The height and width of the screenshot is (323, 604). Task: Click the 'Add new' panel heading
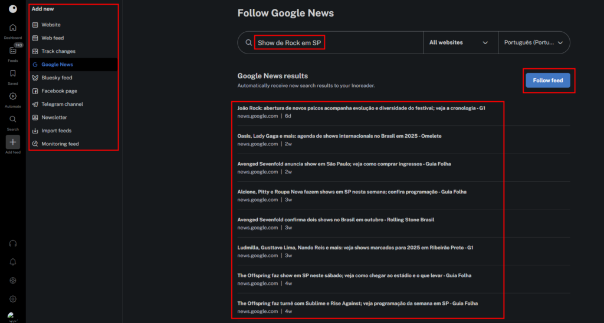point(42,9)
